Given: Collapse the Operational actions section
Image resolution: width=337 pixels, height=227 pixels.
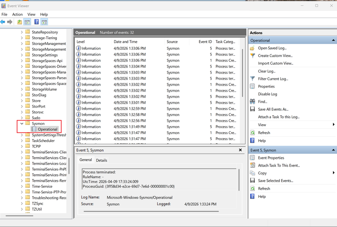Looking at the screenshot, I should click(333, 40).
